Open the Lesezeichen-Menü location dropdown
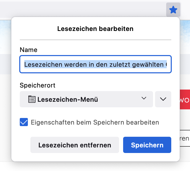This screenshot has height=171, width=190. click(x=86, y=99)
